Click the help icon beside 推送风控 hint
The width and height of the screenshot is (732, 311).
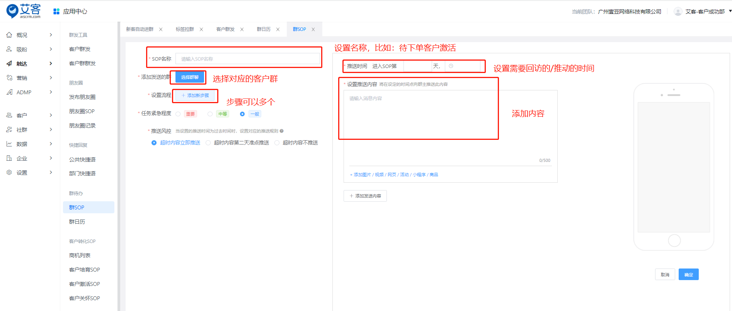coord(282,131)
